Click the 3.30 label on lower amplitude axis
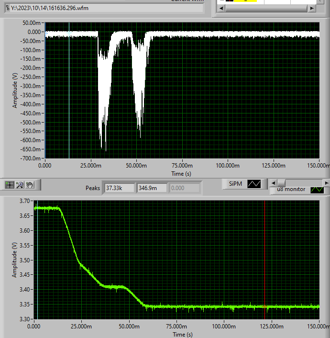This screenshot has width=330, height=338. click(x=24, y=319)
